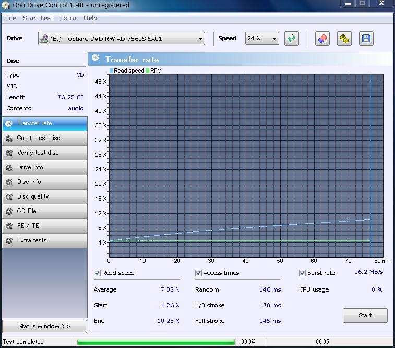
Task: Expand the Status window panel
Action: point(44,326)
